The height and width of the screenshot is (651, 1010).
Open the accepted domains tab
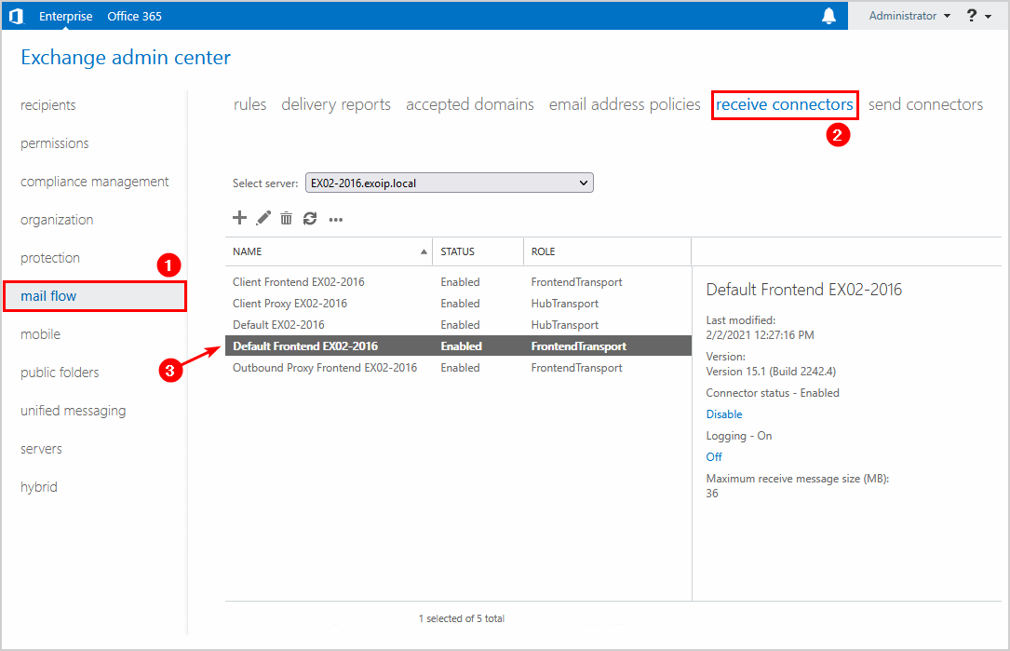pyautogui.click(x=469, y=104)
